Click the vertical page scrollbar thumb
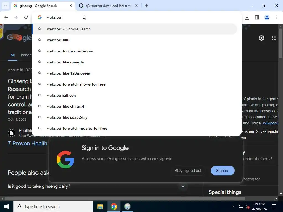283x212 pixels. point(281,43)
